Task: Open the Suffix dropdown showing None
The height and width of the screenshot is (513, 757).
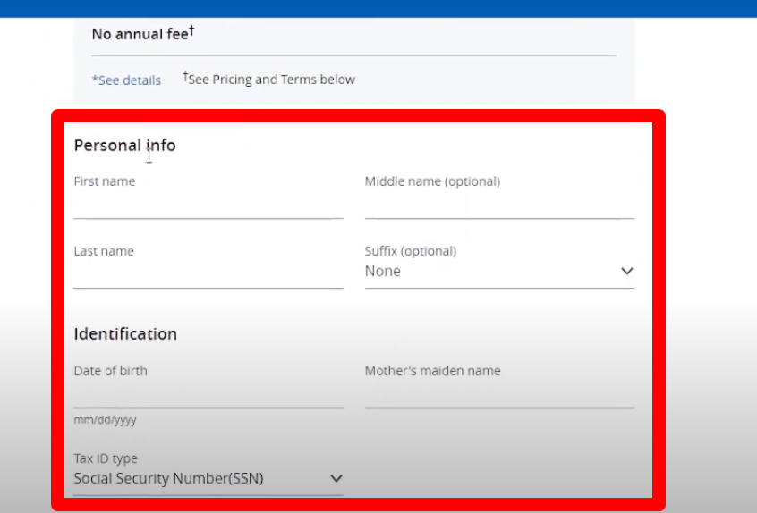Action: coord(499,271)
